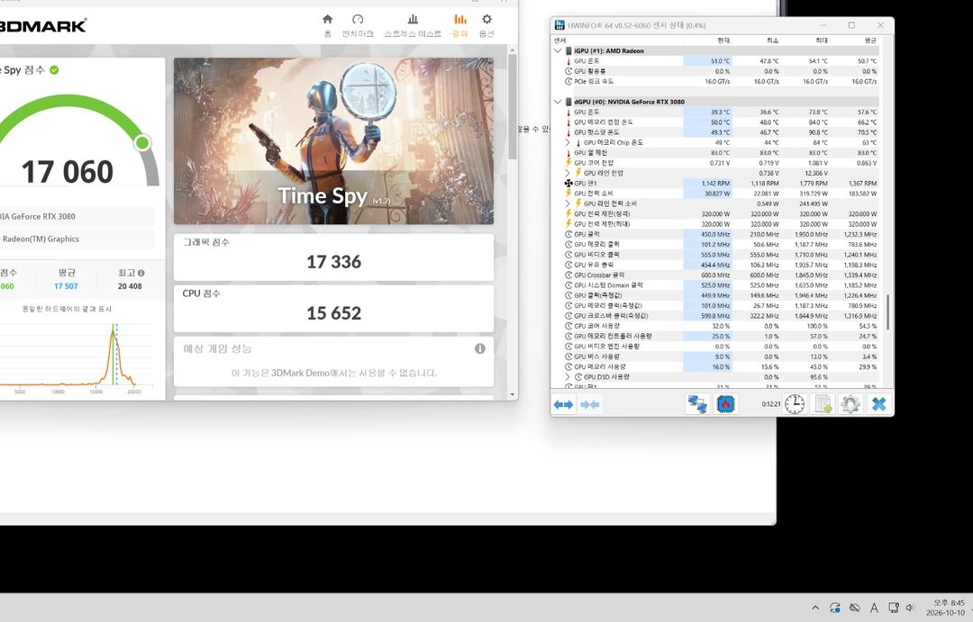Viewport: 973px width, 622px height.
Task: Expand the GPU 라인 전력 소비 row
Action: pyautogui.click(x=568, y=203)
